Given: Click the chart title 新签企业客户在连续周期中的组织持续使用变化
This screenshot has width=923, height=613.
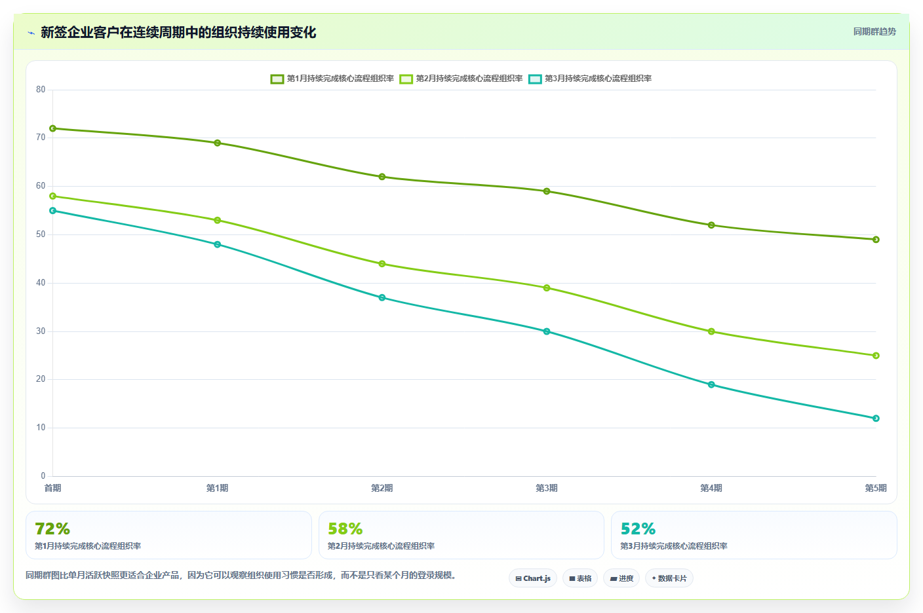Looking at the screenshot, I should click(x=178, y=33).
